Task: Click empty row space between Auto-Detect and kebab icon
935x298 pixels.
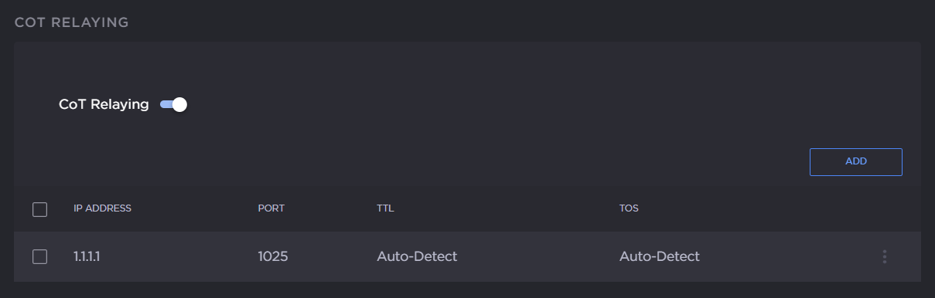Action: [x=789, y=256]
